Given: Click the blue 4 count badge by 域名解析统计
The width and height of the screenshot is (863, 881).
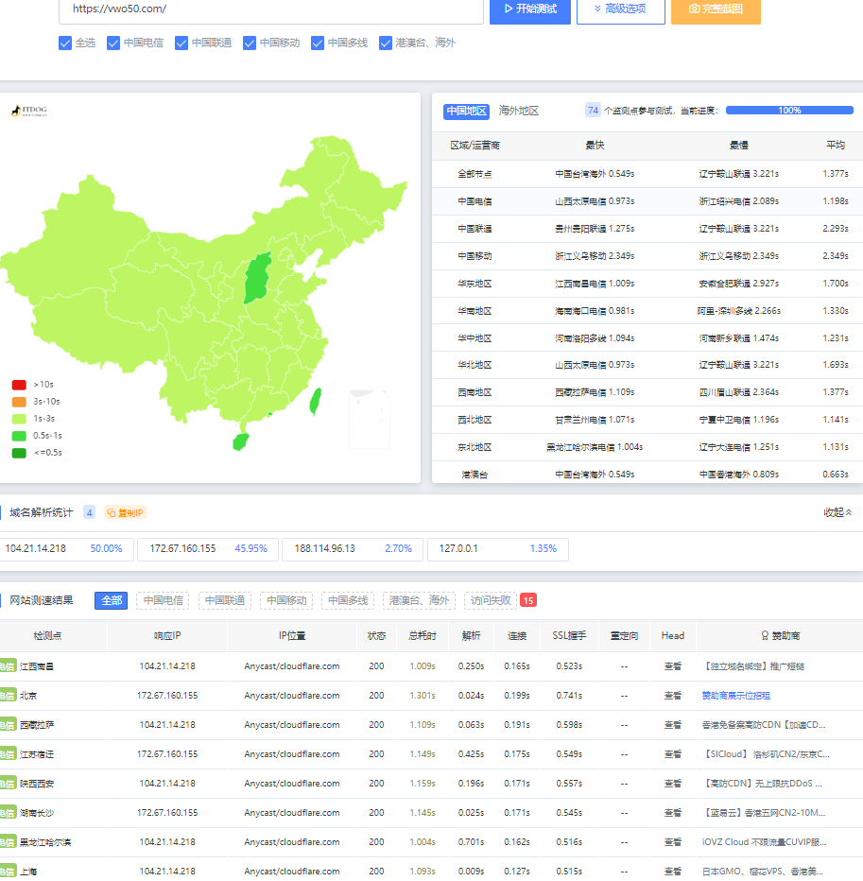Looking at the screenshot, I should click(90, 512).
